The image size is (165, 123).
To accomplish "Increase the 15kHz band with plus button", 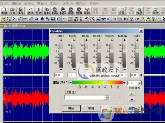I will pos(137,40).
